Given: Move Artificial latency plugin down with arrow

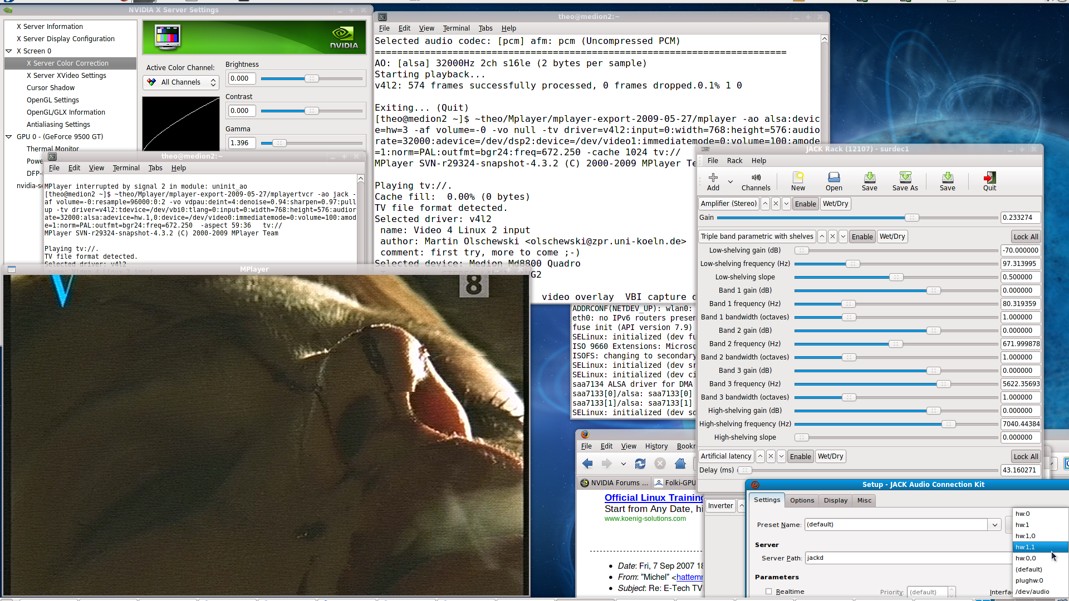Looking at the screenshot, I should [781, 456].
